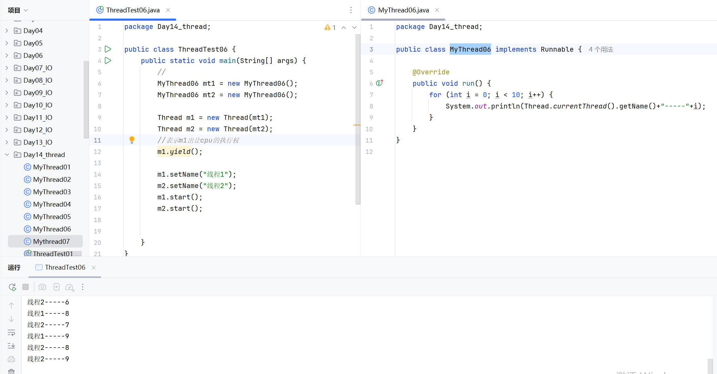Click the warning indicator showing 1 problem
The height and width of the screenshot is (374, 717).
[x=330, y=28]
